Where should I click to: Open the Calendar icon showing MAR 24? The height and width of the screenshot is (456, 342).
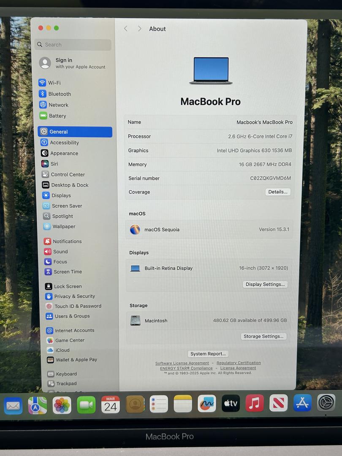(111, 404)
